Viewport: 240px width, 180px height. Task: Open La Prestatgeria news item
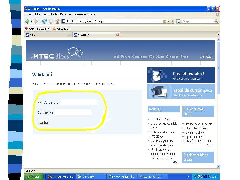pos(162,143)
